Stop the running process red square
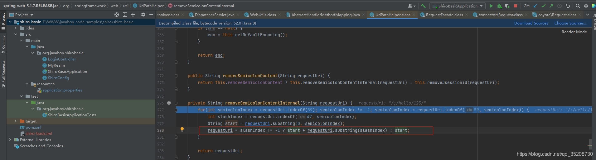 click(516, 6)
